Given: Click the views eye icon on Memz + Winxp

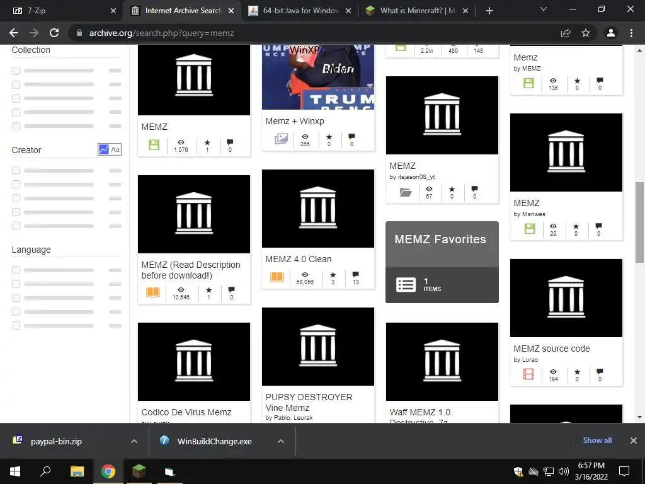Looking at the screenshot, I should tap(305, 137).
